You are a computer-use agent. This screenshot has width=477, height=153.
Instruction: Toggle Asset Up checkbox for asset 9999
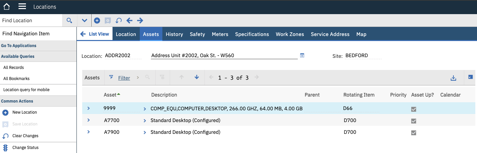414,109
